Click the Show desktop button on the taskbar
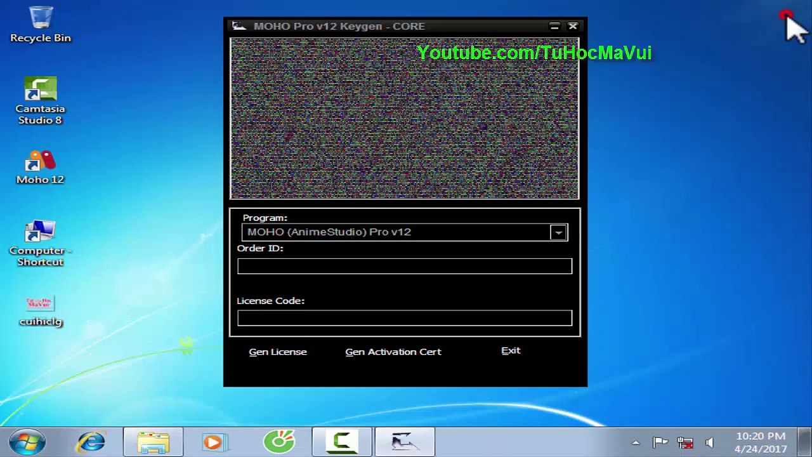 [x=804, y=442]
